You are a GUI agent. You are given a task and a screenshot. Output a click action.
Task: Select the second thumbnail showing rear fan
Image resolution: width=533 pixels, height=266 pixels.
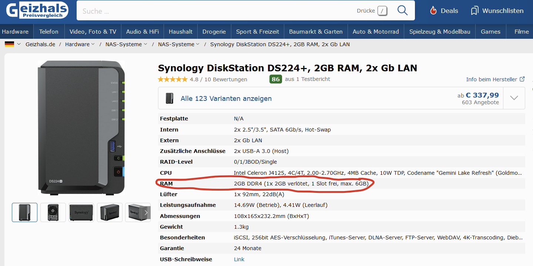click(x=53, y=212)
